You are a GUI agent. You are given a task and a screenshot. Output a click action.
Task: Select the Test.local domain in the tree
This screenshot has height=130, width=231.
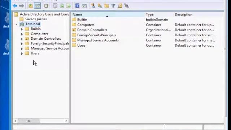tap(32, 24)
